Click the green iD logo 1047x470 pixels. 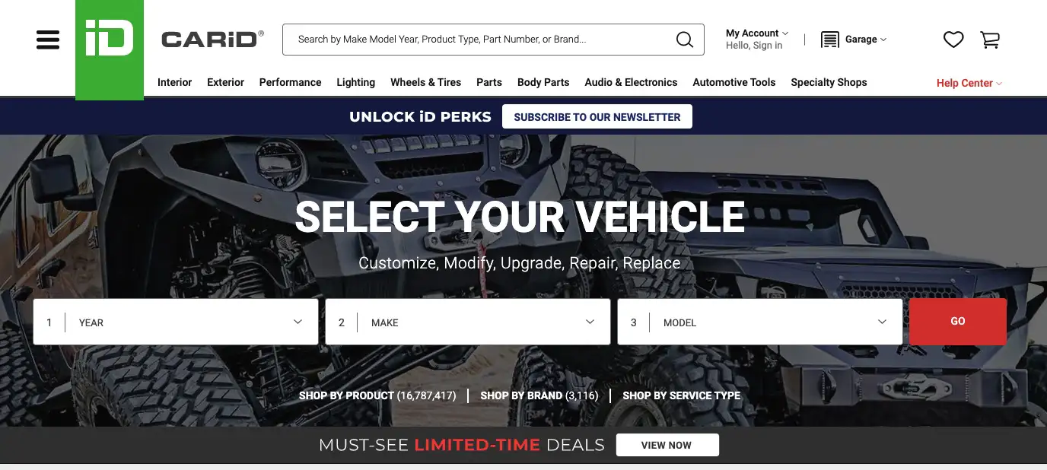tap(110, 50)
